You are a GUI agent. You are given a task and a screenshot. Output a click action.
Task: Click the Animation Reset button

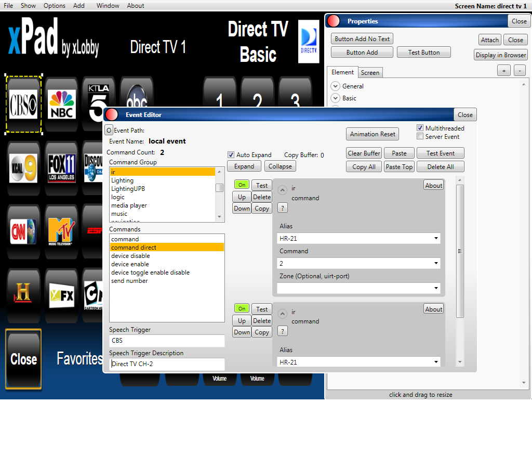372,134
